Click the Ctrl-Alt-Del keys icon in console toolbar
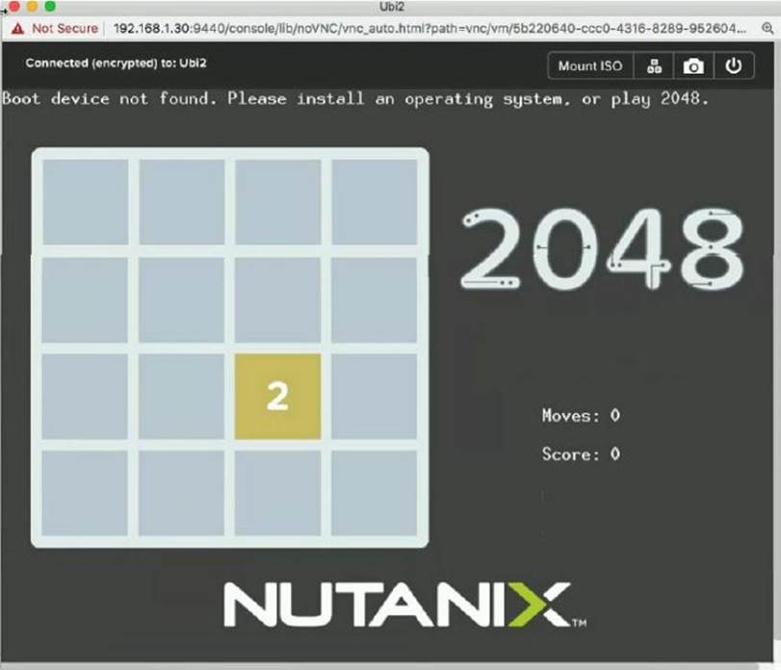This screenshot has height=670, width=781. (x=655, y=66)
